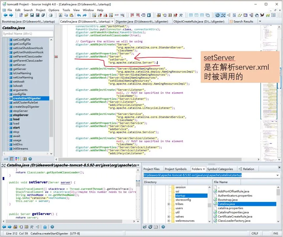Expand the valves folder node

point(169,217)
